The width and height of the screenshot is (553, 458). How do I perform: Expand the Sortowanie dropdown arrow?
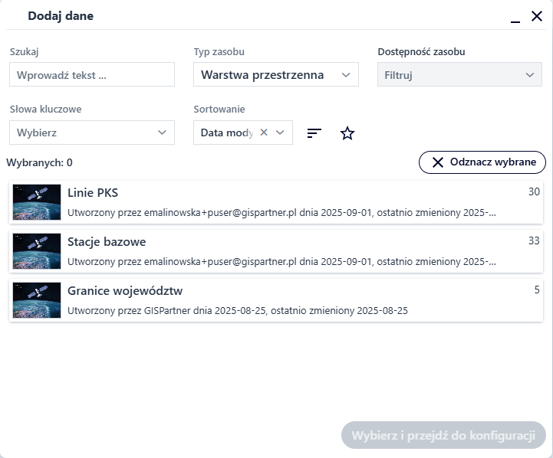[280, 132]
